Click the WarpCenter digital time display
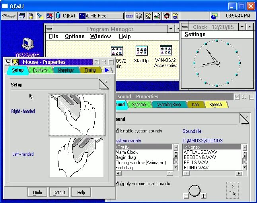 [238, 16]
